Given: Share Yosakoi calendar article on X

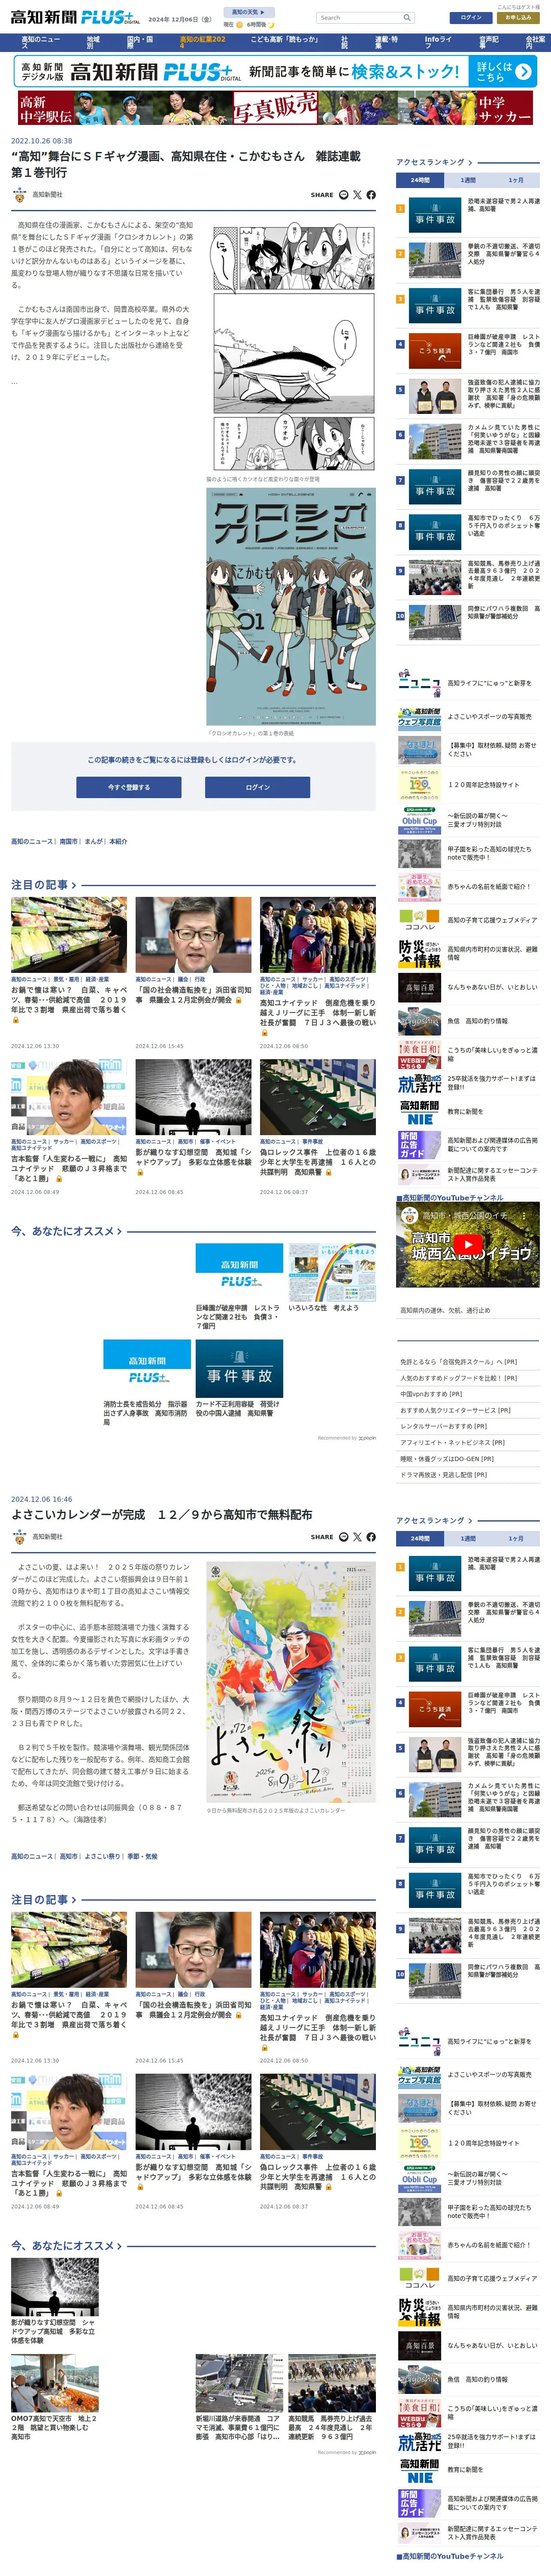Looking at the screenshot, I should pyautogui.click(x=357, y=1537).
